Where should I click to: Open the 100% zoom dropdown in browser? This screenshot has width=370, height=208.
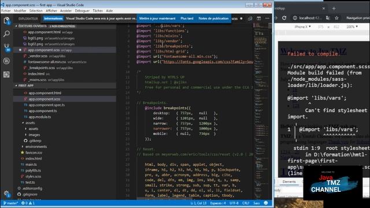click(x=352, y=27)
